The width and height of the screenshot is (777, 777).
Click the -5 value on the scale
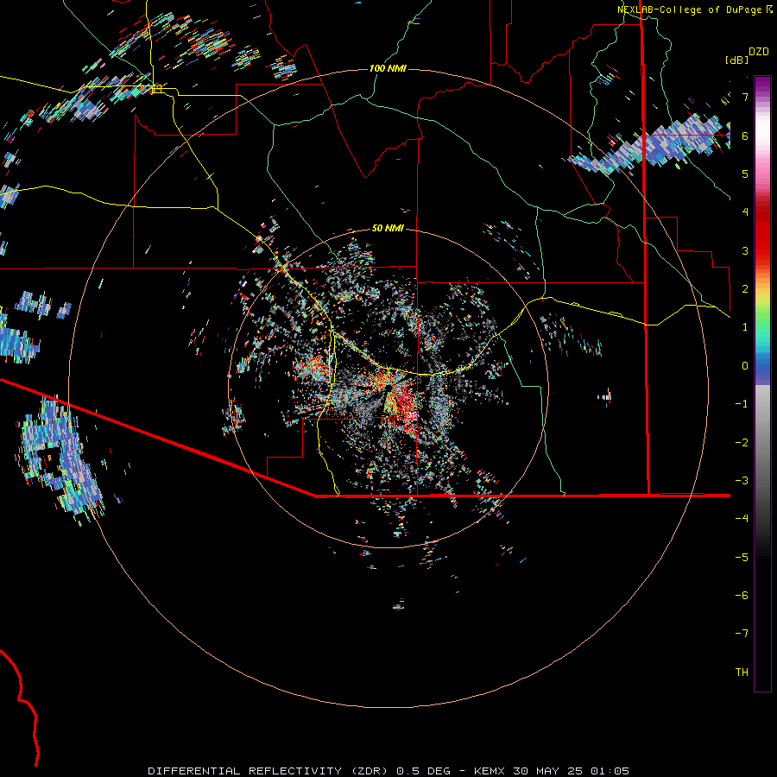pos(742,558)
